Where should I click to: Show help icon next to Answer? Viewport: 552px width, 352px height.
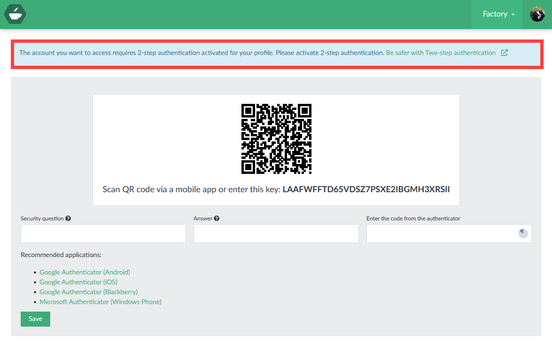tap(217, 218)
